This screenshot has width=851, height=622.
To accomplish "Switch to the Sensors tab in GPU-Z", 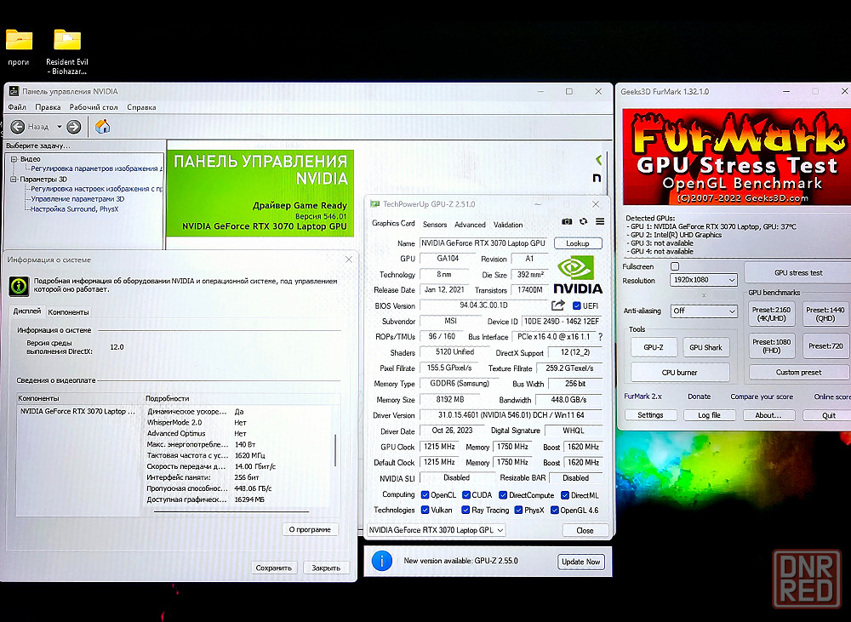I will click(x=435, y=225).
